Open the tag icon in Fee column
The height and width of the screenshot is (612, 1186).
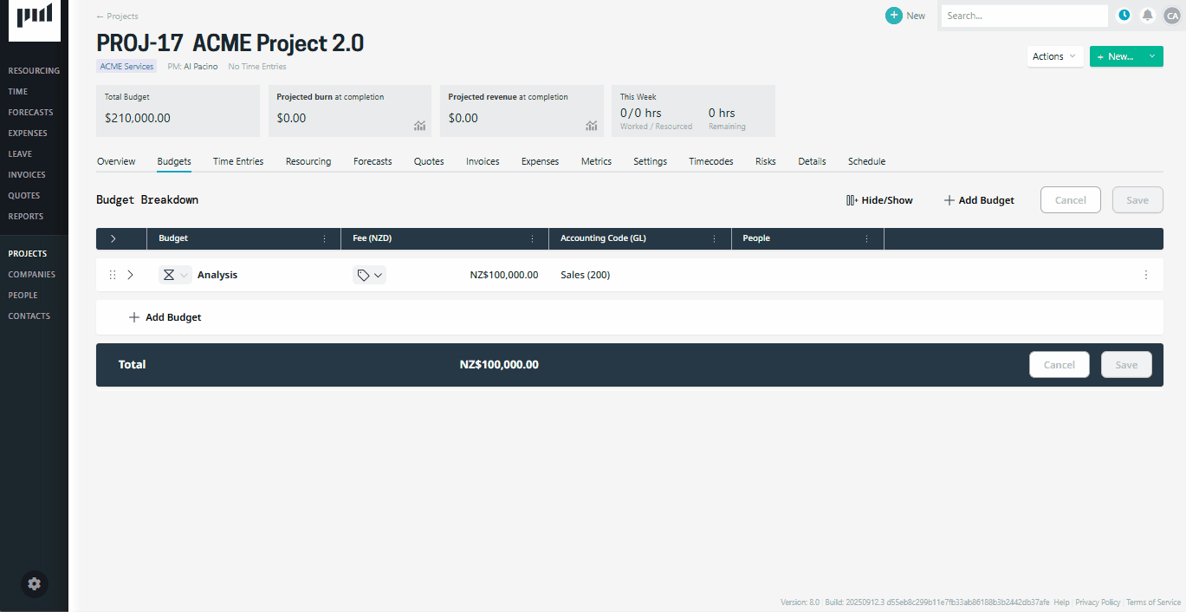(x=365, y=274)
